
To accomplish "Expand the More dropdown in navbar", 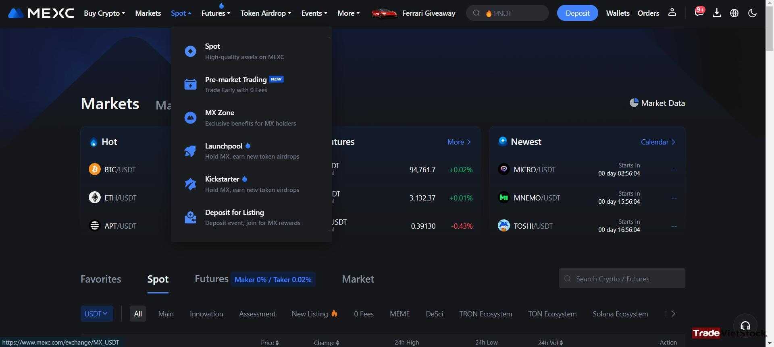I will coord(349,13).
